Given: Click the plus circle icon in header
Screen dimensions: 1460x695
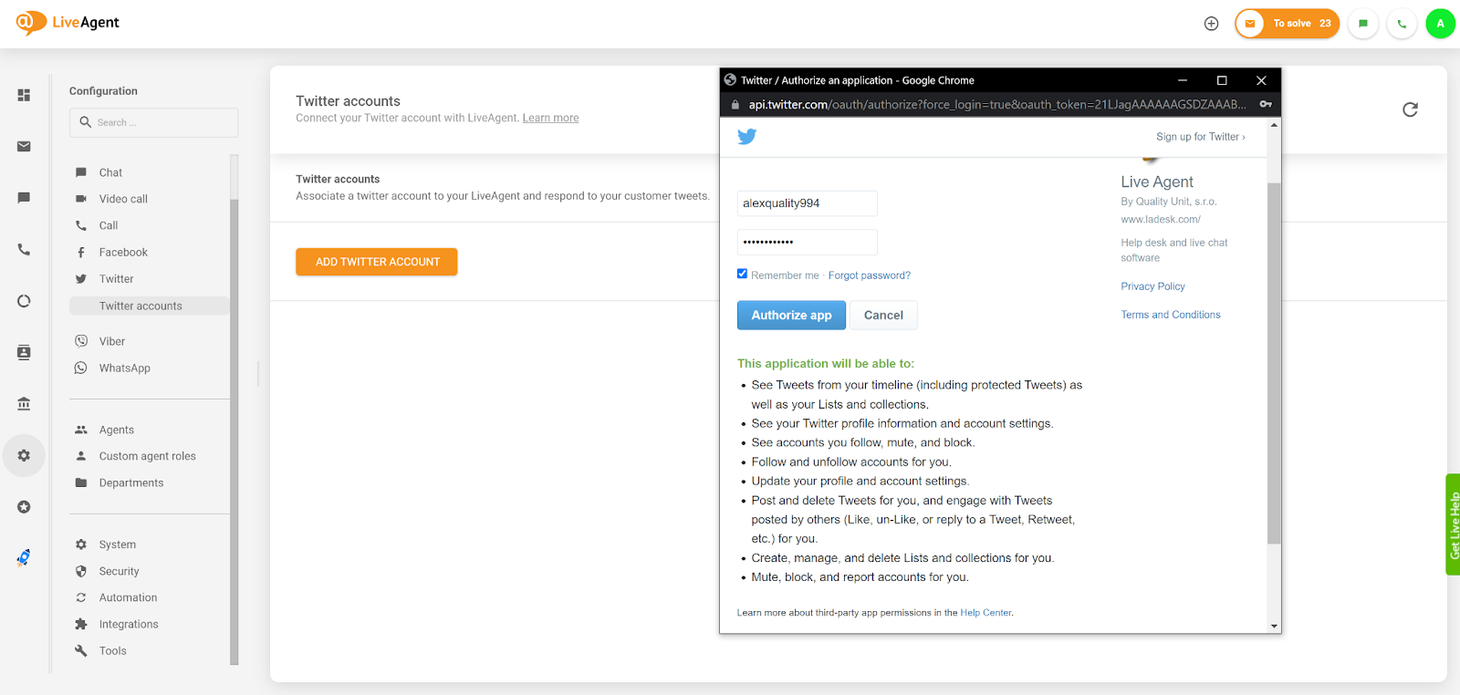Looking at the screenshot, I should 1211,24.
